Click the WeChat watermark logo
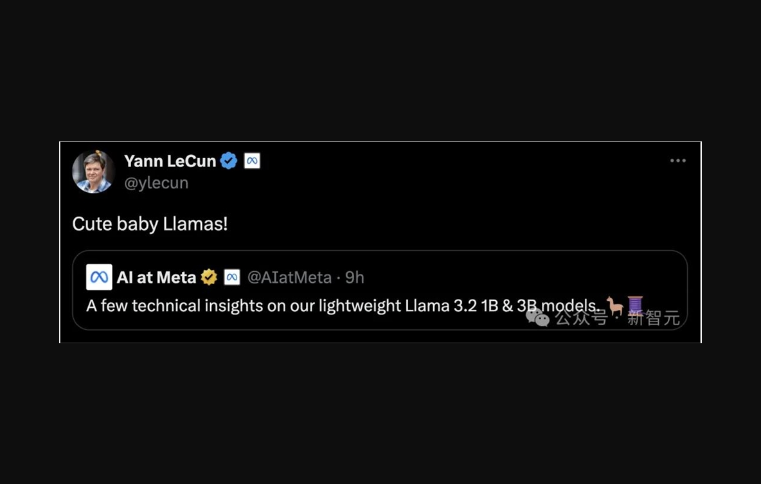 click(538, 318)
